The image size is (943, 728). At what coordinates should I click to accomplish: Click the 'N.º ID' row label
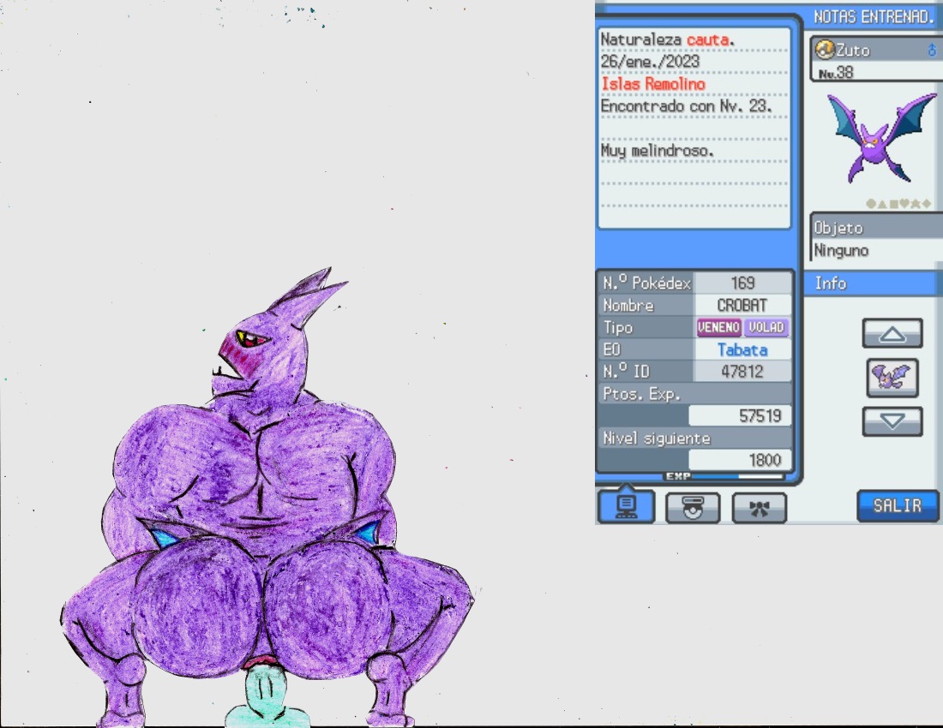pos(626,371)
